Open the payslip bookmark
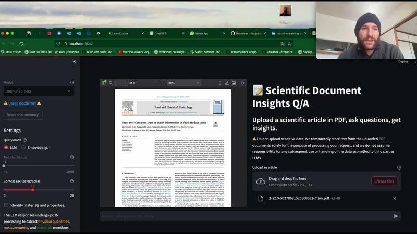This screenshot has width=417, height=234. (305, 52)
